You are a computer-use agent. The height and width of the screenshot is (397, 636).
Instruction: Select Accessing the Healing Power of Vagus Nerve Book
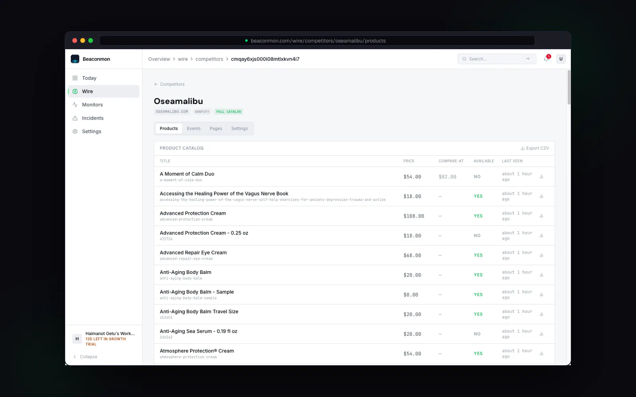224,194
